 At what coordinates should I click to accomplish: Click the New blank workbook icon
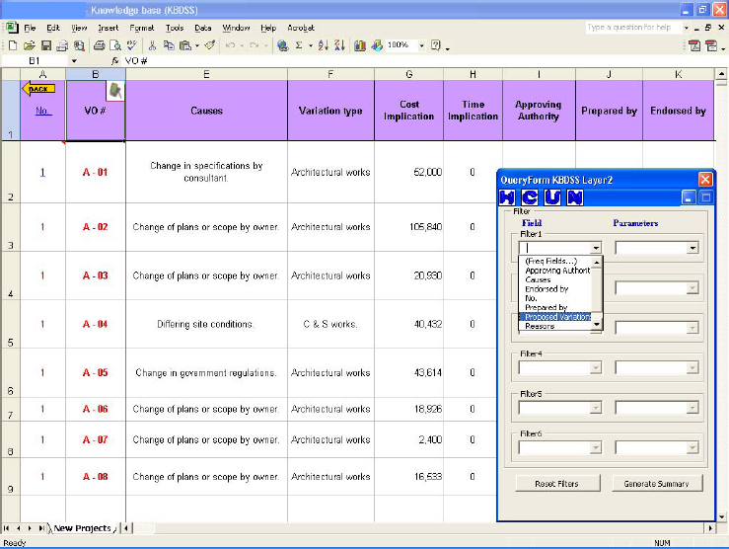[13, 45]
